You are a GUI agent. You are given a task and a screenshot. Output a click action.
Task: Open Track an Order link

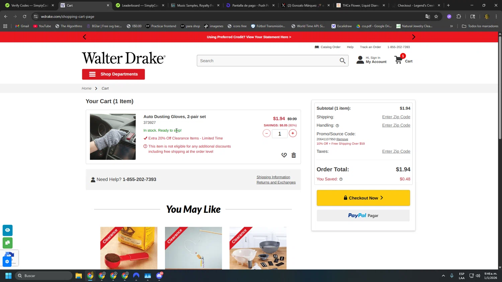point(370,47)
